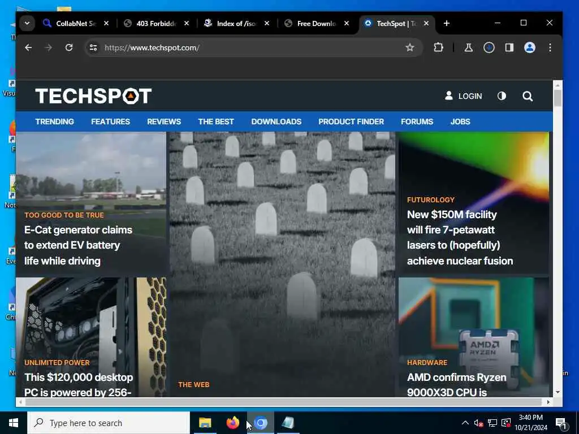
Task: Click the scroll down arrow
Action: coord(558,392)
